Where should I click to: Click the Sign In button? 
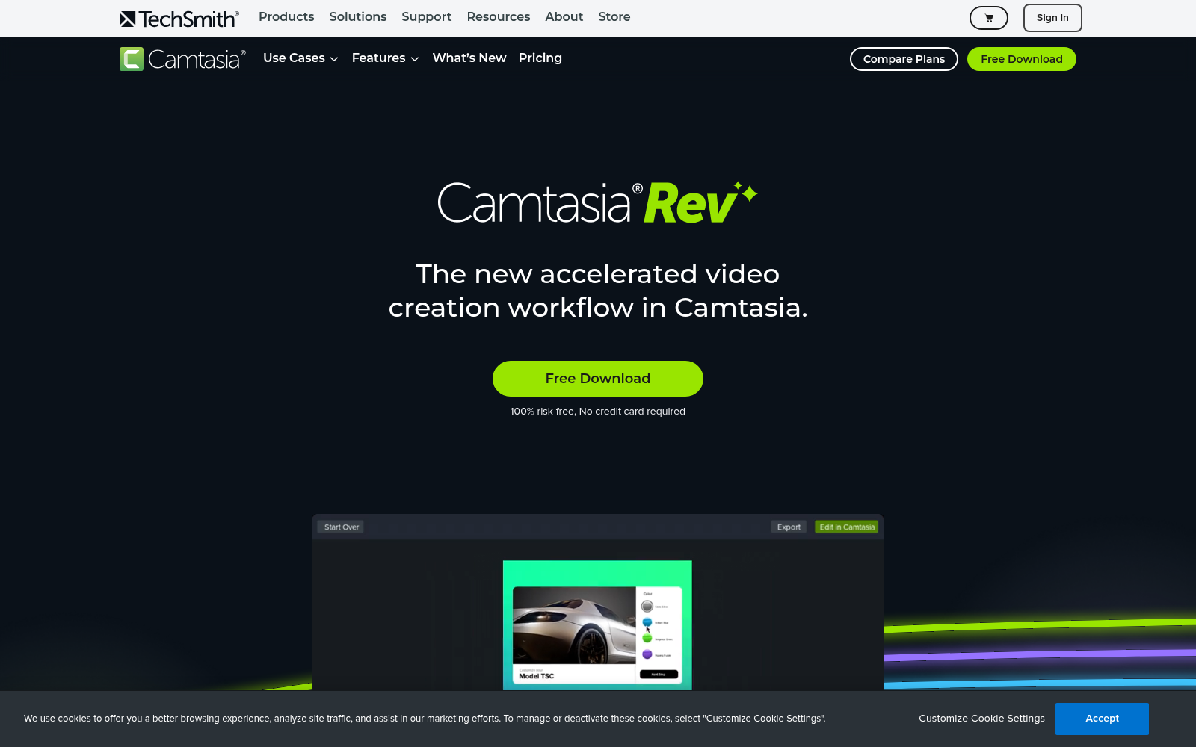click(1052, 18)
